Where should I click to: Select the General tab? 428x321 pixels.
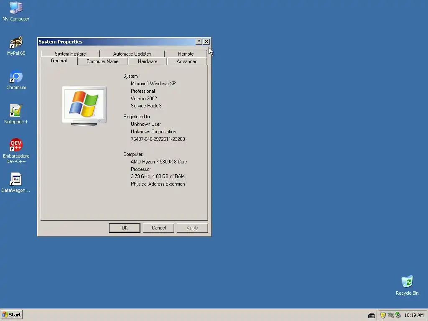[x=59, y=61]
